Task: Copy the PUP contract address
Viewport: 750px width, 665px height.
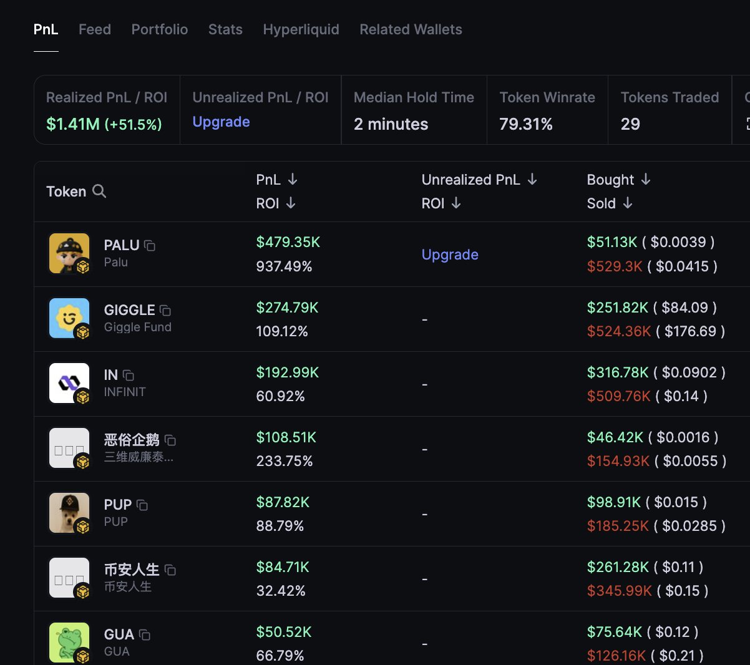Action: pyautogui.click(x=142, y=503)
